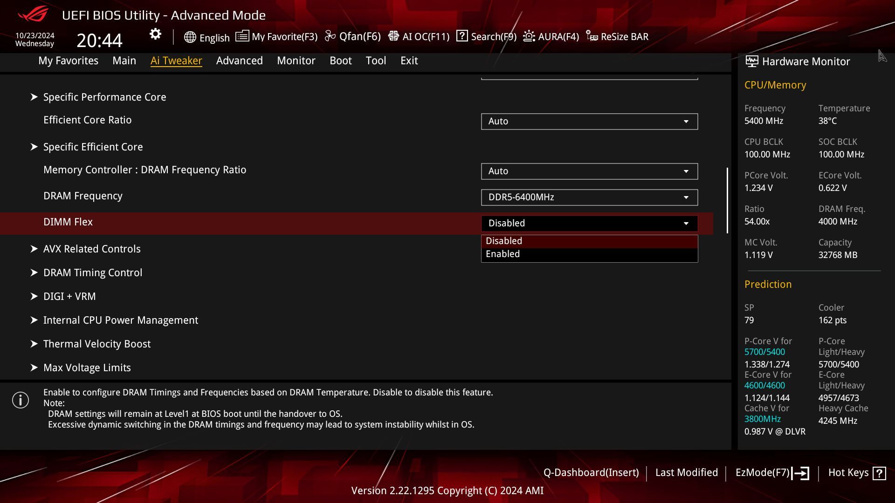Click EzMode(F7) exit arrow icon
Image resolution: width=895 pixels, height=503 pixels.
[800, 473]
